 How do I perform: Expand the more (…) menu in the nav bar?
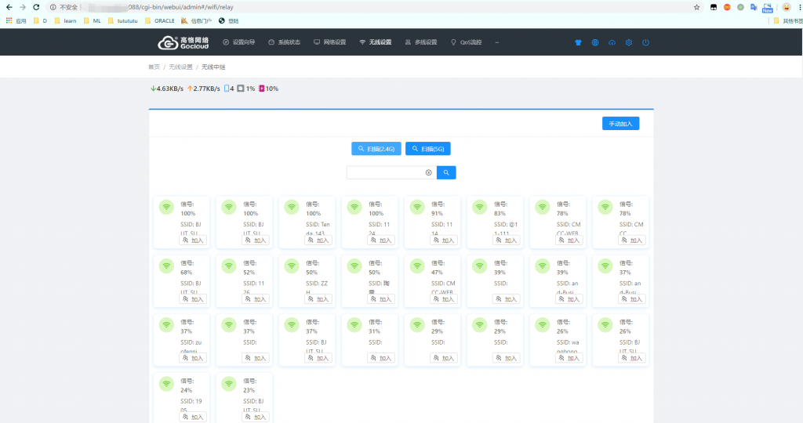click(496, 42)
